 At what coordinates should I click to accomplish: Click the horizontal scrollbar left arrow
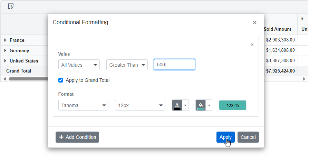4,79
